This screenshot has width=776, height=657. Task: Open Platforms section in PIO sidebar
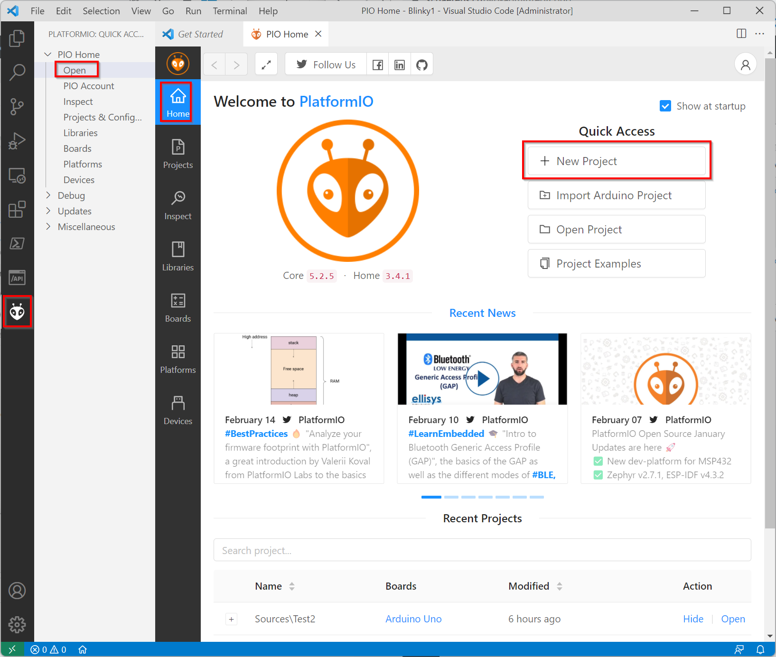pyautogui.click(x=178, y=359)
